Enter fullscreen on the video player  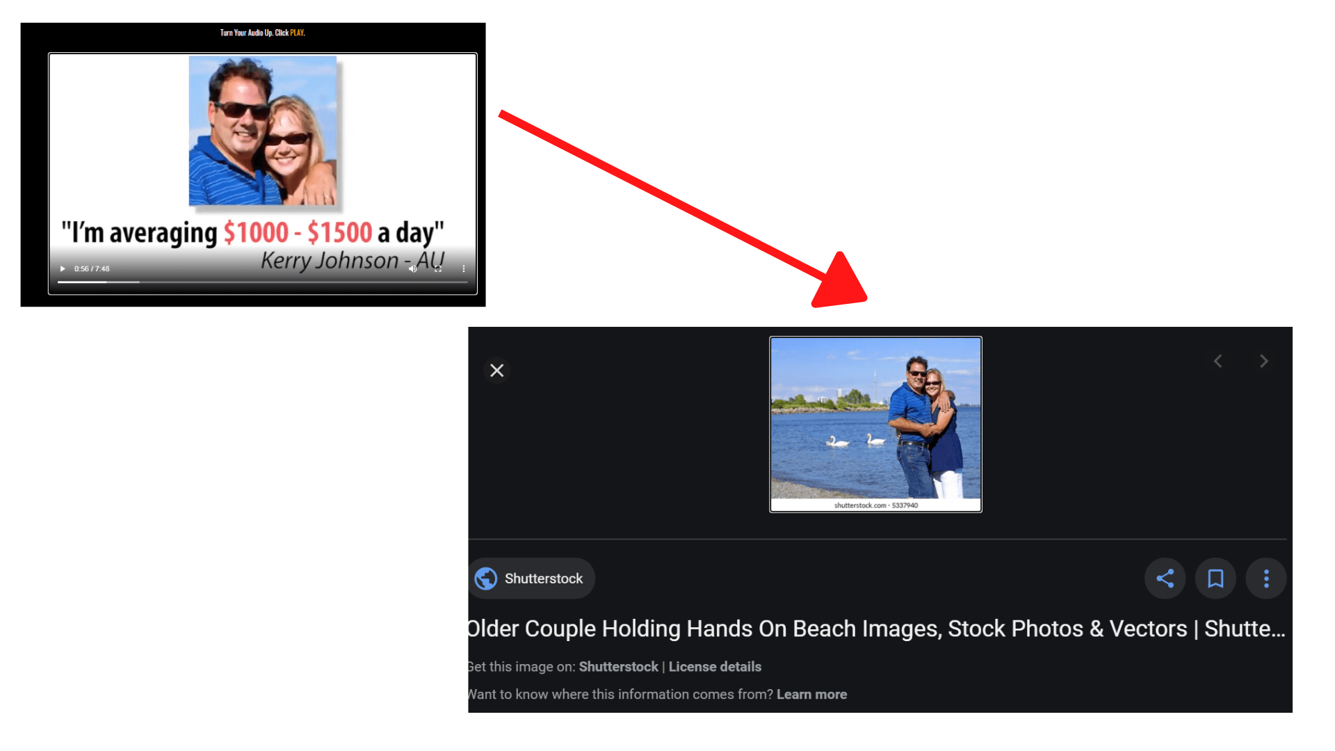point(438,268)
